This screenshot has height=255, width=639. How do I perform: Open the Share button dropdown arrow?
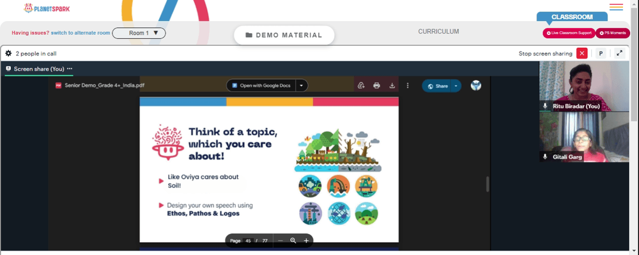click(456, 86)
